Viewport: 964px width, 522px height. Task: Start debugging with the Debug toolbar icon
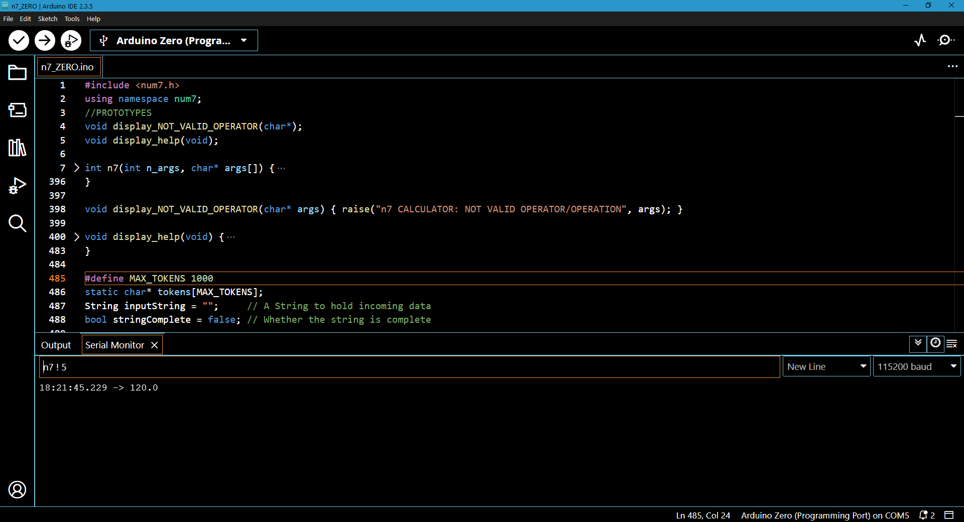[x=71, y=40]
